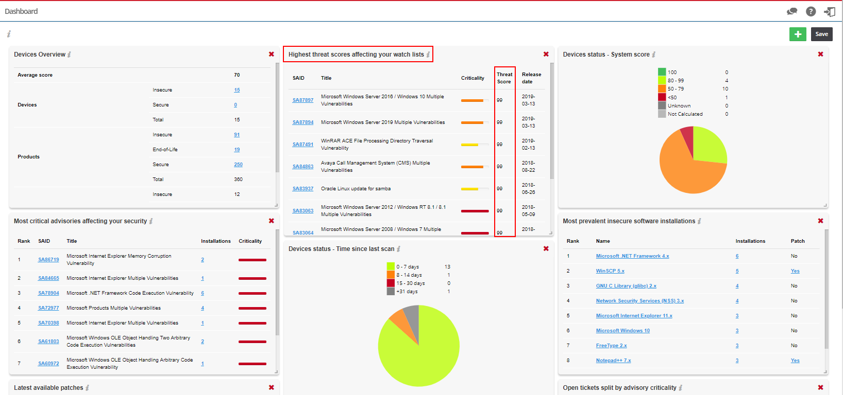Close the Devices Overview widget
This screenshot has height=395, width=843.
(x=272, y=55)
